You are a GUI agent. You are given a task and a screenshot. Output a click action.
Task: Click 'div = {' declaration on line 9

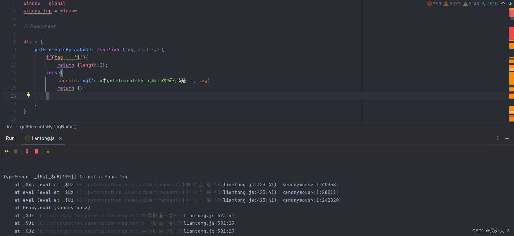[x=33, y=42]
